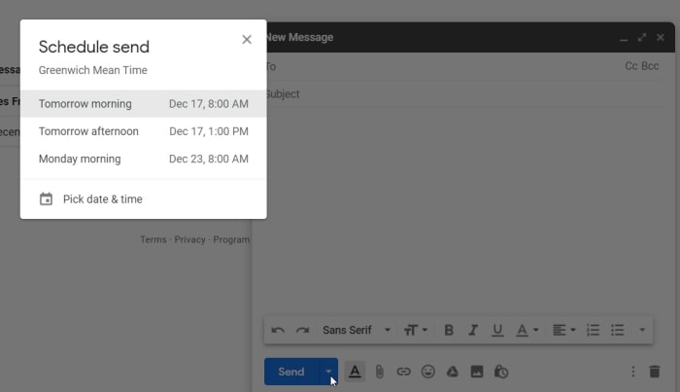Click the calendar icon beside Pick date & time
Viewport: 680px width, 392px height.
(46, 198)
